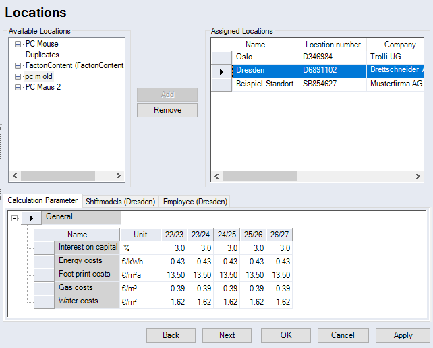Expand the pc m old node
This screenshot has height=348, width=433.
pyautogui.click(x=18, y=76)
